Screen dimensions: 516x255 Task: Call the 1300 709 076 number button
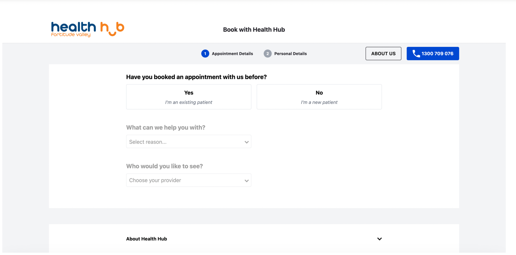[433, 54]
